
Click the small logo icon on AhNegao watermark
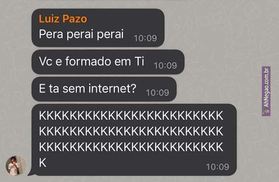click(x=266, y=112)
